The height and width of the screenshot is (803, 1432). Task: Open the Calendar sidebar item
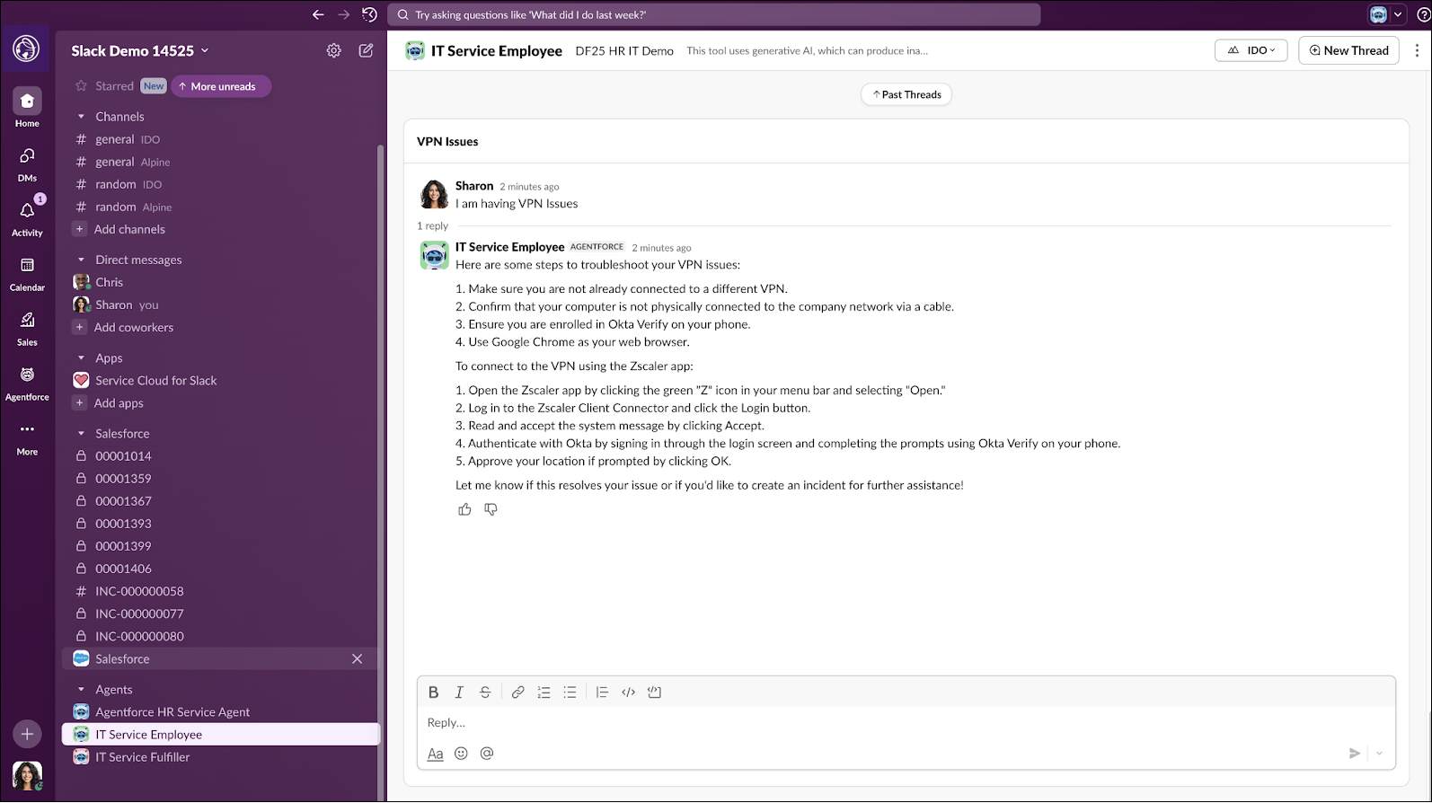[27, 273]
